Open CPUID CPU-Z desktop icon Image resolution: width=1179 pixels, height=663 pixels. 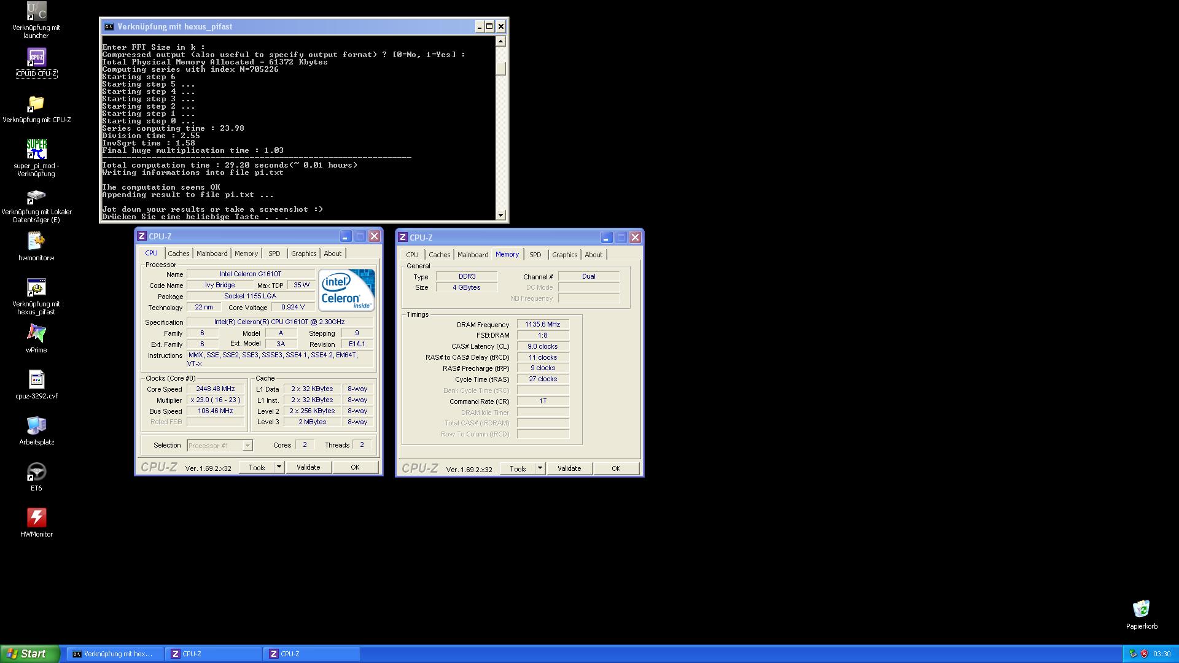(x=36, y=57)
